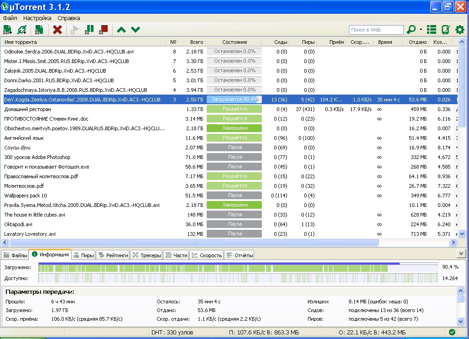Show the Трекеры tab
469x339 pixels.
pos(146,255)
